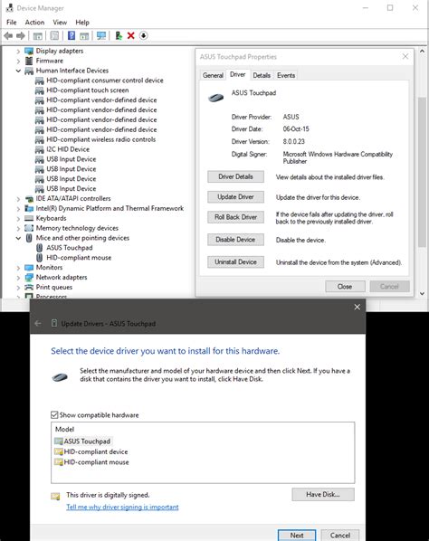Open the View menu
Image resolution: width=429 pixels, height=541 pixels.
60,22
